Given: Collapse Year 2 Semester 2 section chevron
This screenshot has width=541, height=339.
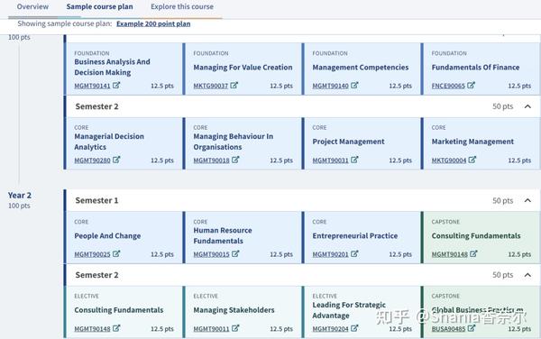Looking at the screenshot, I should pos(527,275).
